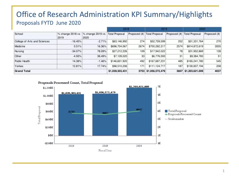Screen dimensions: 239x179
Task: Click the $167,687,231 cell
Action: point(155,61)
